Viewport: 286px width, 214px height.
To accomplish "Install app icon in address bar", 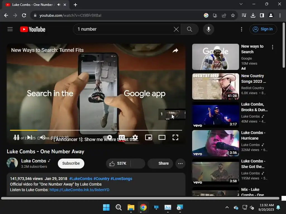I will point(215,16).
